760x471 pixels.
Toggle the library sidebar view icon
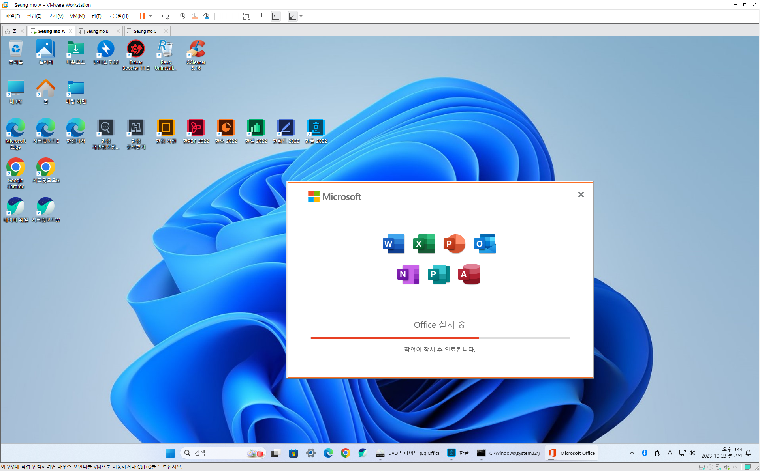(x=223, y=16)
